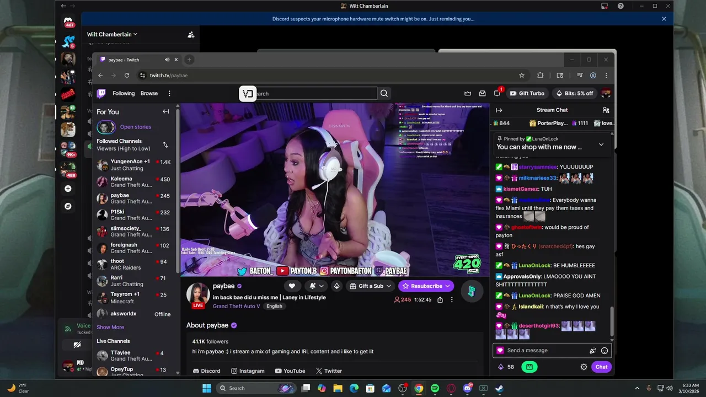The image size is (706, 397).
Task: Switch to the paybae - Twitch browser tab
Action: [139, 60]
